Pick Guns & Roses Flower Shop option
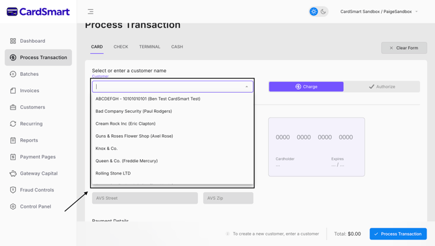This screenshot has height=246, width=435. [172, 136]
